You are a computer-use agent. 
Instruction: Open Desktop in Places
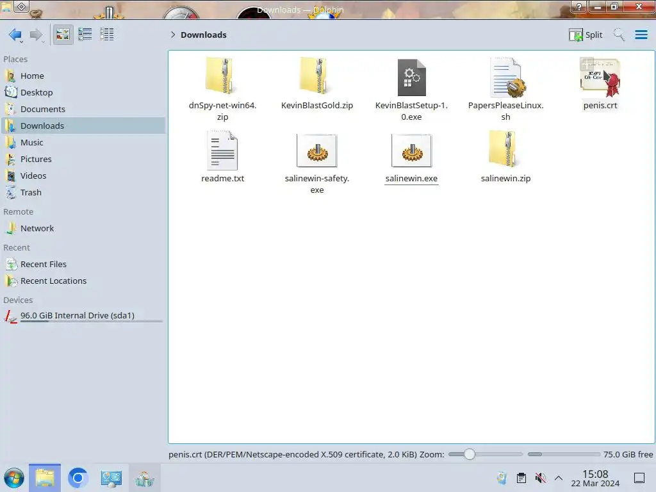pos(84,92)
